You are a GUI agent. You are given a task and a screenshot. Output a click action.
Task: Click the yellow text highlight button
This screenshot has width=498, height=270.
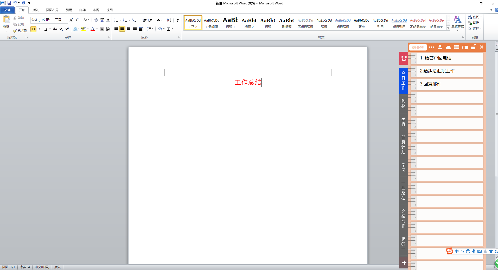(84, 29)
